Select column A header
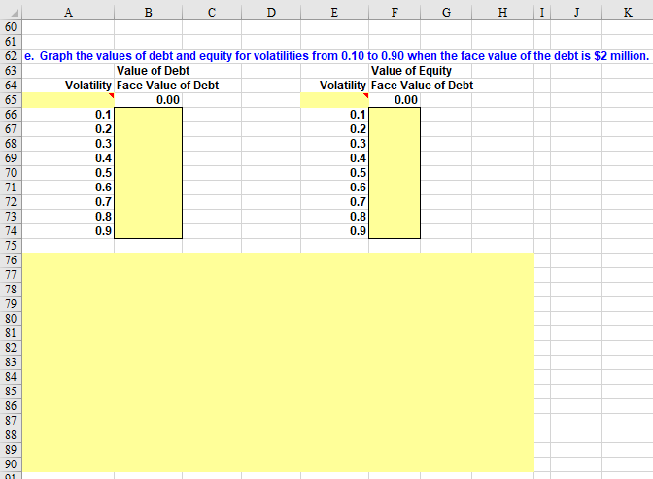 [68, 13]
